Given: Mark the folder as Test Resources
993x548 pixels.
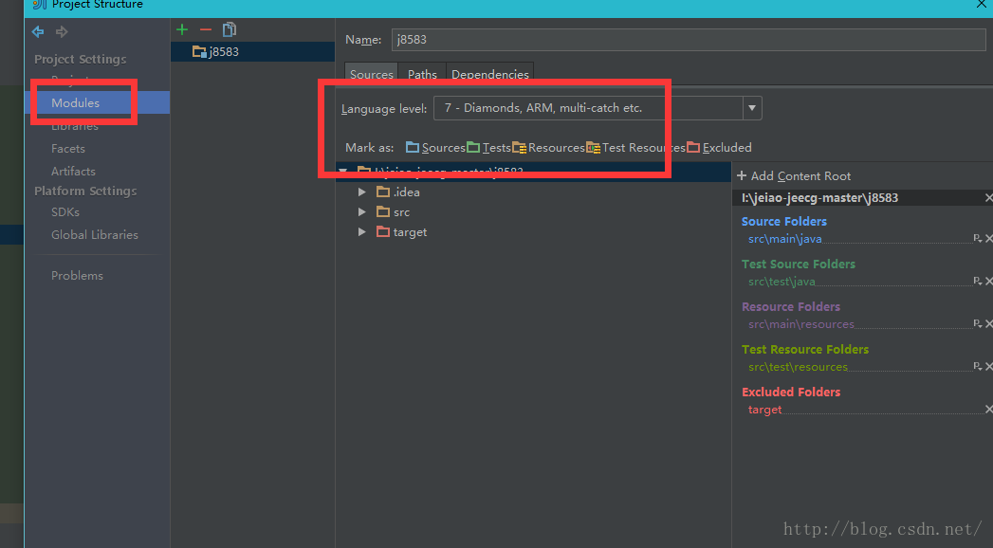Looking at the screenshot, I should tap(635, 148).
